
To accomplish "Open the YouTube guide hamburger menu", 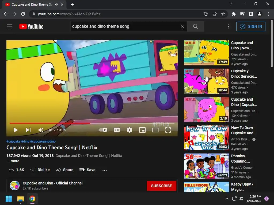I will (x=10, y=26).
